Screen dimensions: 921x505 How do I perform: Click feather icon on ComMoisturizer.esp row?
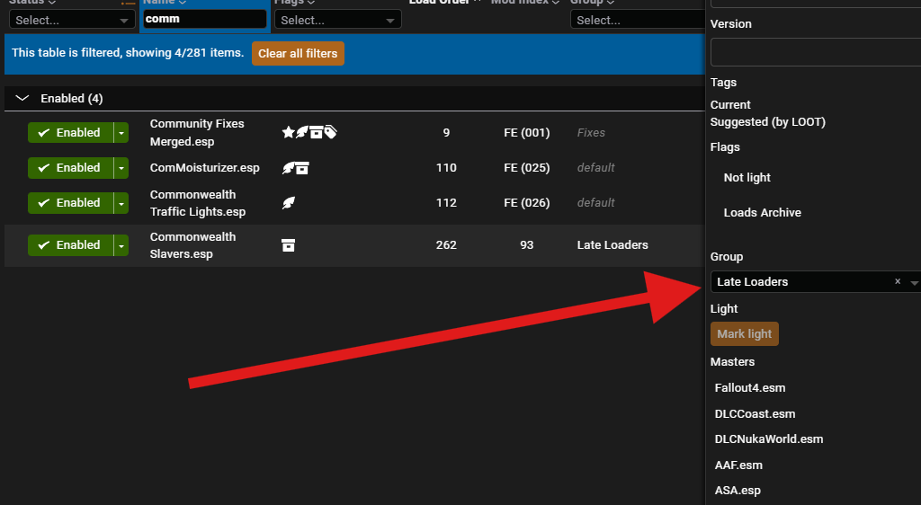pos(288,168)
